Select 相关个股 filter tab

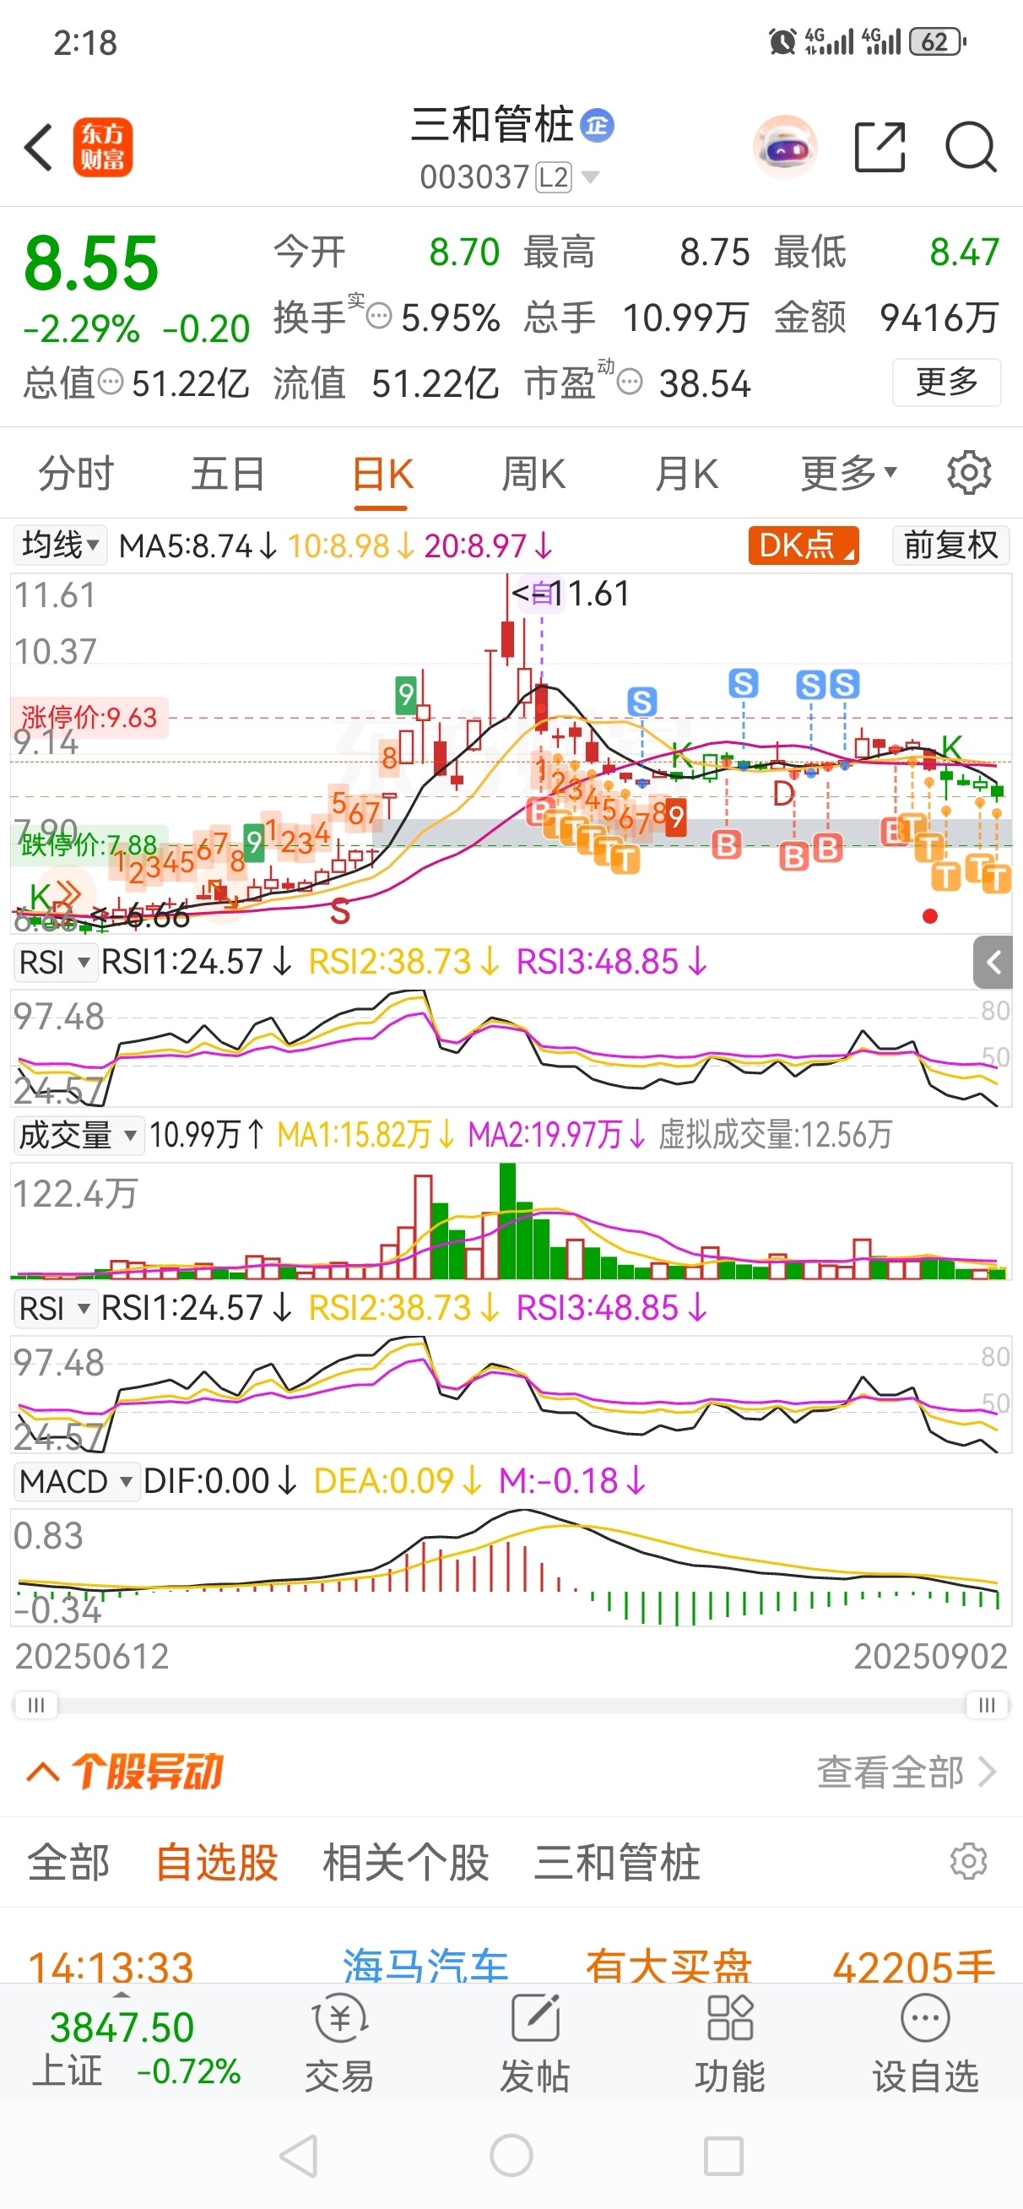tap(406, 1863)
